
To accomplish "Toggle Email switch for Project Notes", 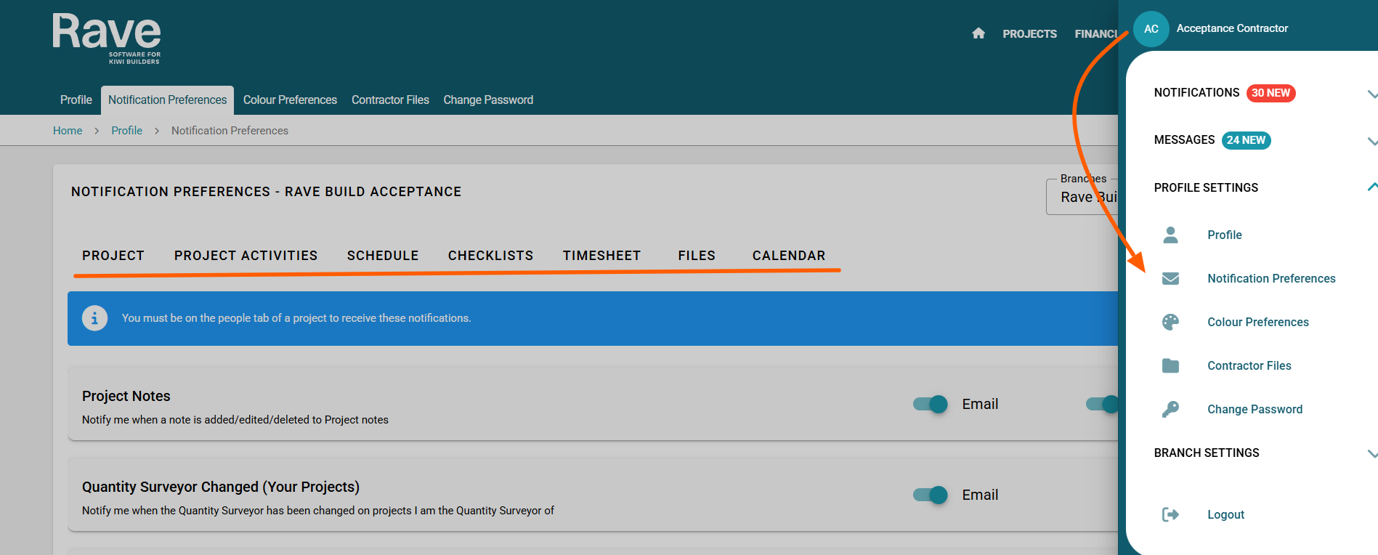I will (931, 404).
